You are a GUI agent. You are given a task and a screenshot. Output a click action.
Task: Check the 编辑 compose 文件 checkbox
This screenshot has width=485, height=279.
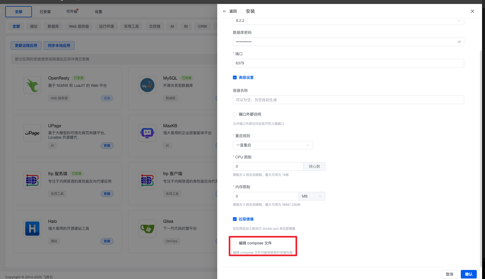pyautogui.click(x=235, y=243)
